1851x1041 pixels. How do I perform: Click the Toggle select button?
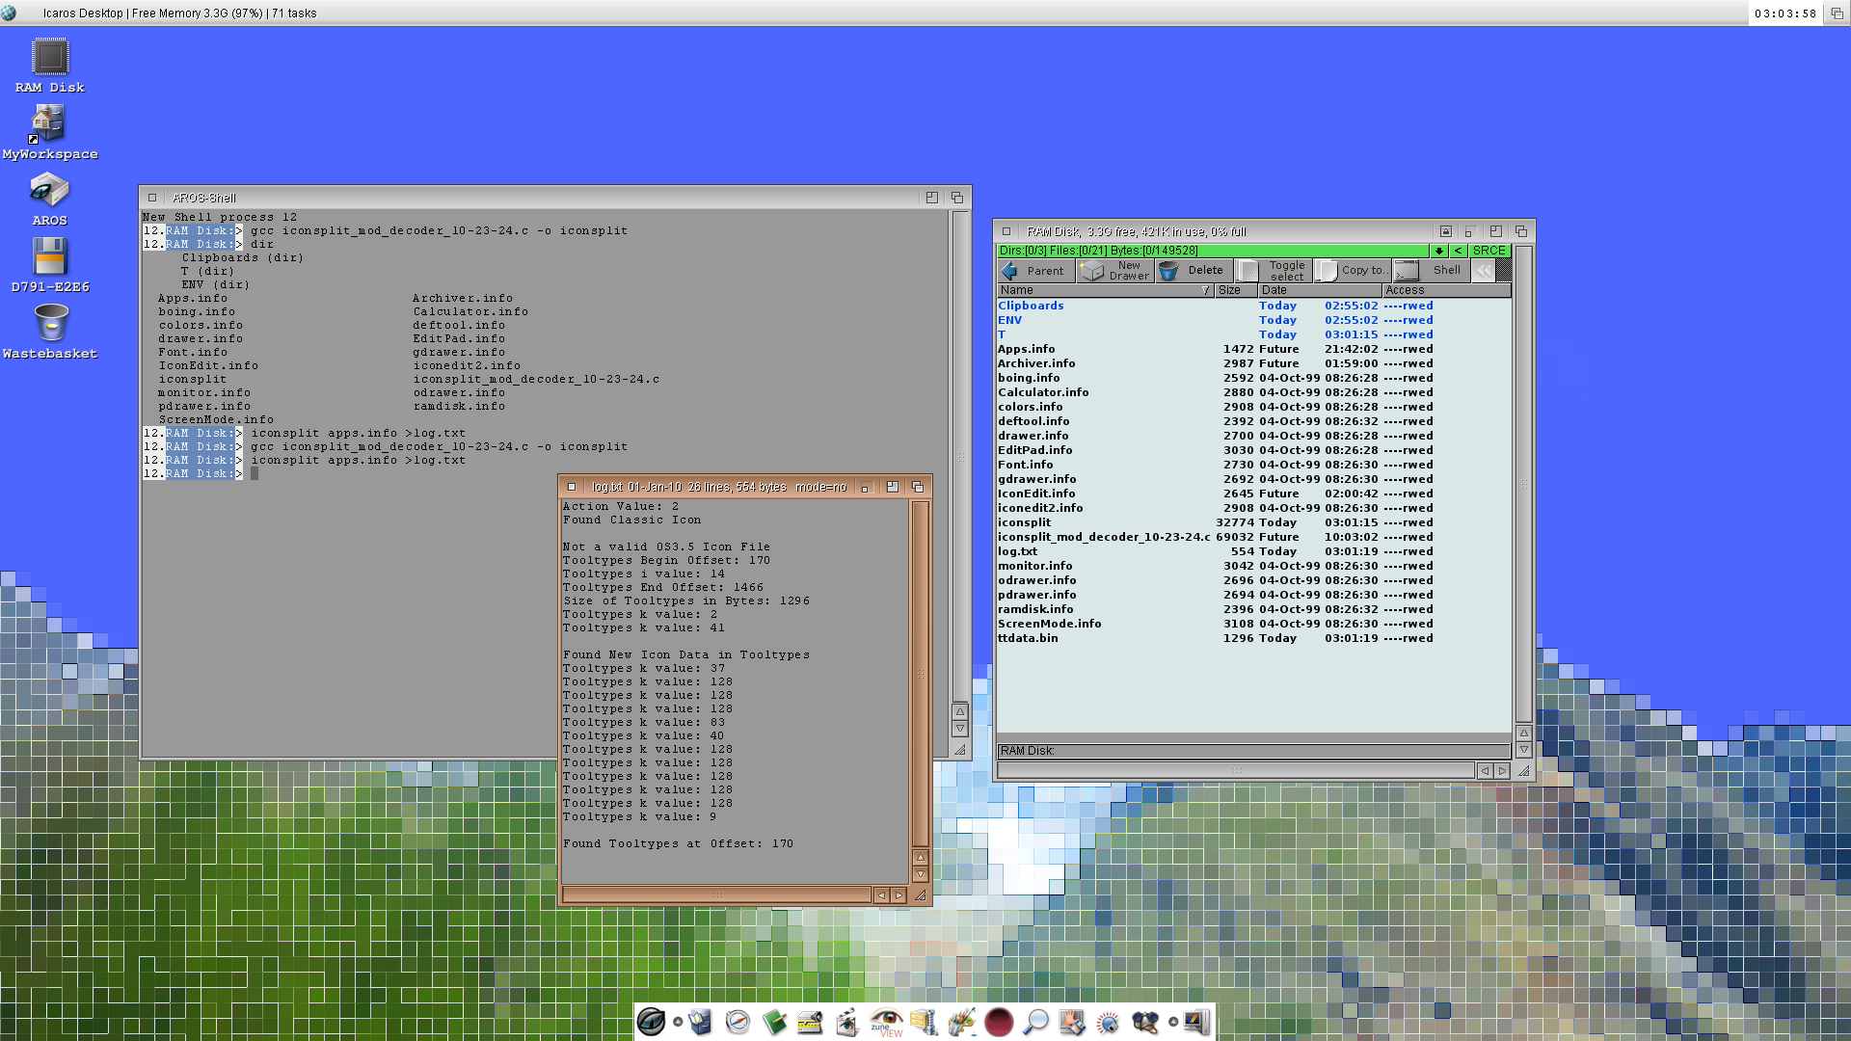tap(1274, 271)
